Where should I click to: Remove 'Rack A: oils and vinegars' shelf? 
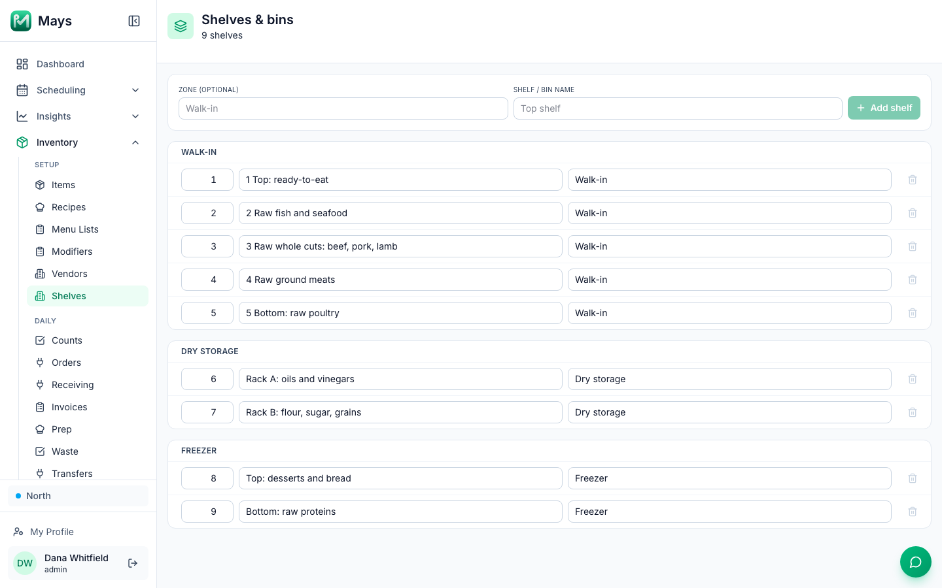point(913,379)
